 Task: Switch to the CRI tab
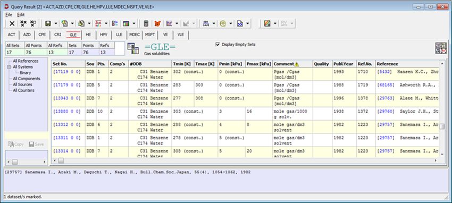pos(57,35)
